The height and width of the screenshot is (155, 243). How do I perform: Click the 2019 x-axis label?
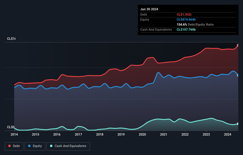121,134
